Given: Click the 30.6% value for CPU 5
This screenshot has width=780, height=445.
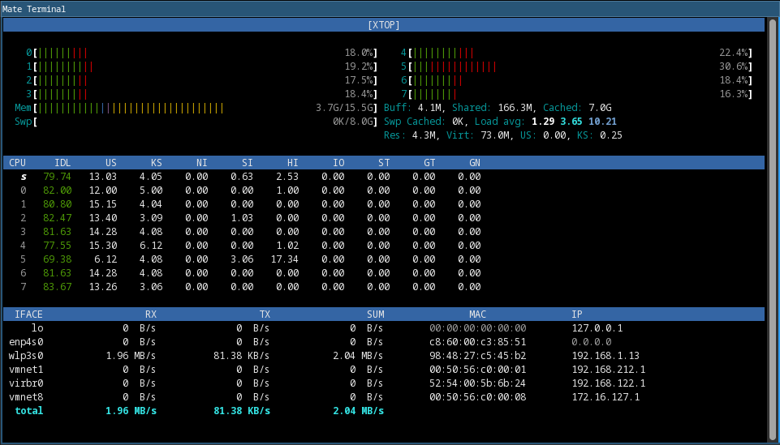Looking at the screenshot, I should pyautogui.click(x=734, y=66).
